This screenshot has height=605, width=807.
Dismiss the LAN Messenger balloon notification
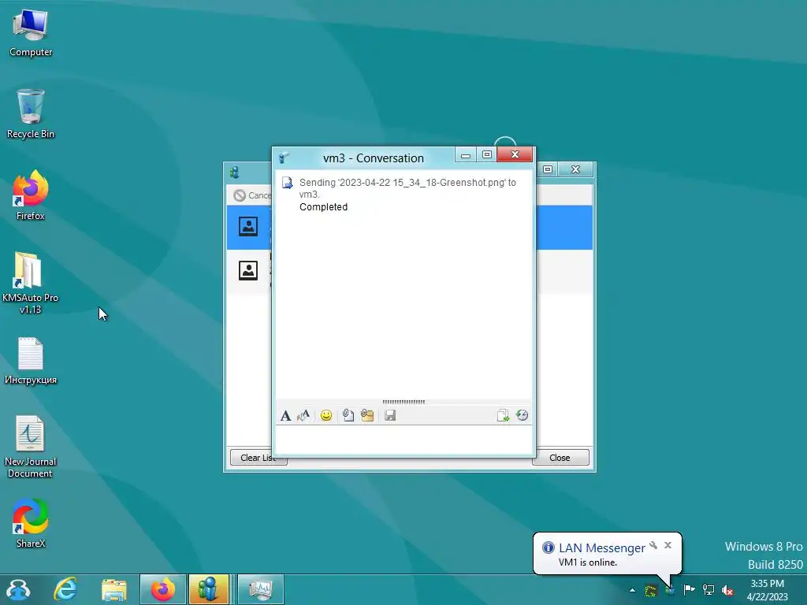[x=668, y=545]
